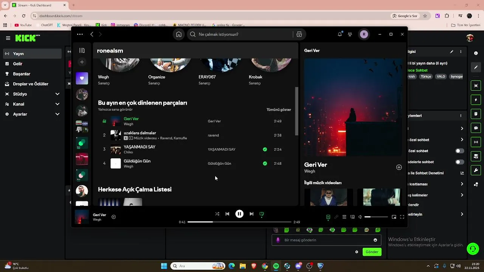Skip to the next track
Image resolution: width=484 pixels, height=272 pixels.
tap(251, 214)
